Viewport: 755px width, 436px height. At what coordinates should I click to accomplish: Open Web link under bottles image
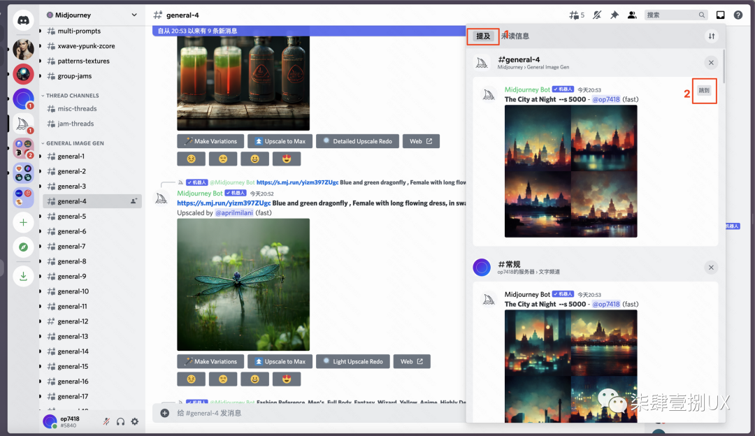421,141
